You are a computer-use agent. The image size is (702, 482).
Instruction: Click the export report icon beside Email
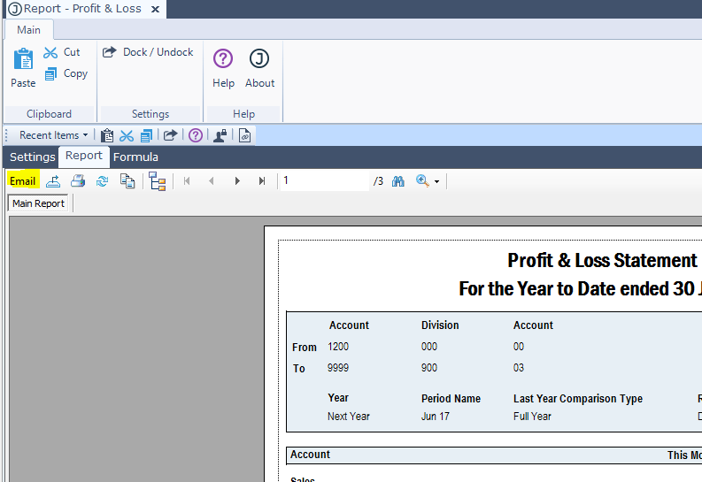(53, 181)
